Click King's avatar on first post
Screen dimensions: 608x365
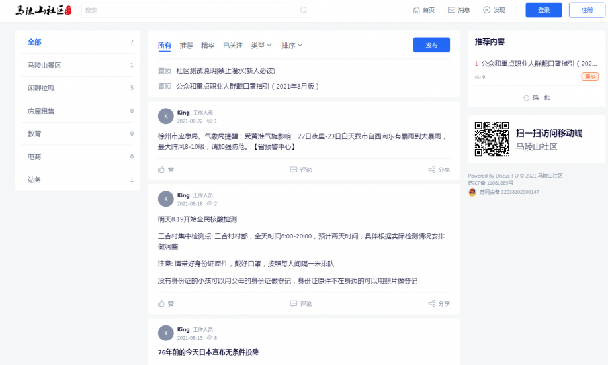[x=165, y=117]
